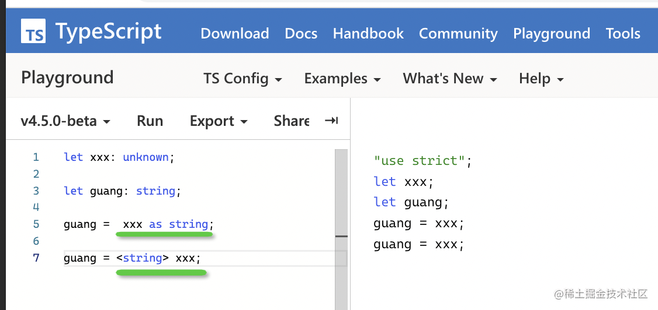
Task: Collapse the sidebar with the arrow icon
Action: coord(331,121)
